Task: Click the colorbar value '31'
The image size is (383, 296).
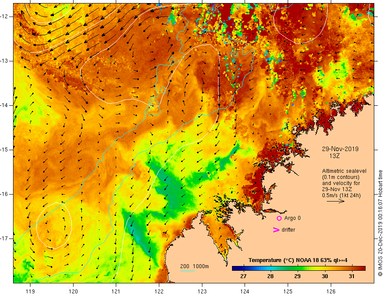Action: (x=352, y=276)
